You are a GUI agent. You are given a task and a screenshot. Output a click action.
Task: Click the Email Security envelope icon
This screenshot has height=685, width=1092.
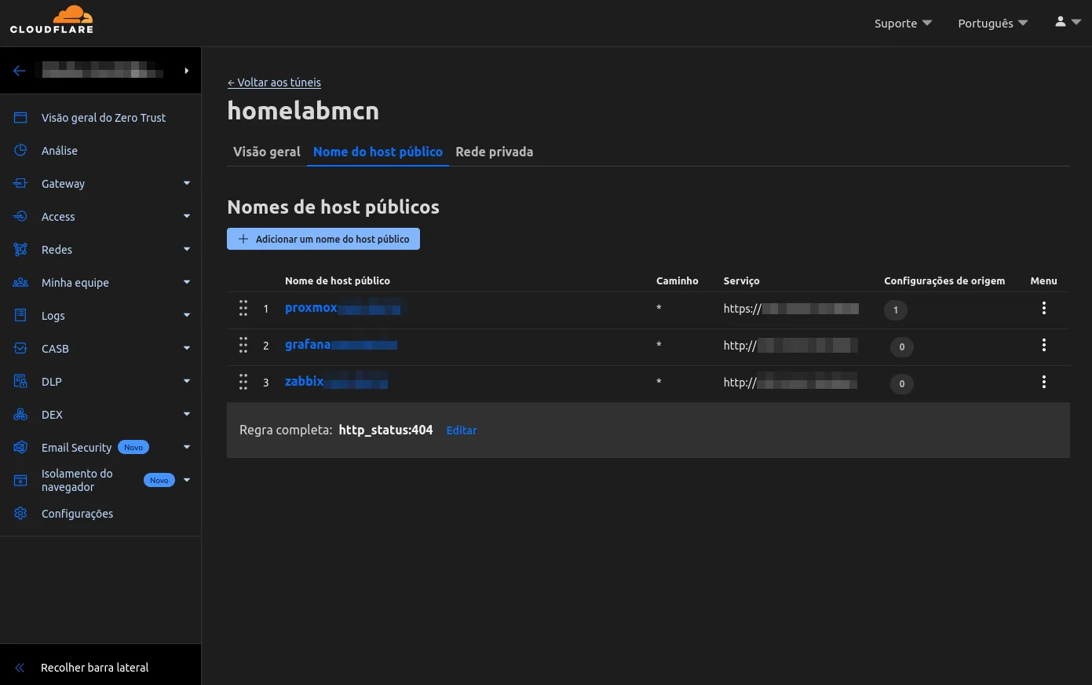(20, 448)
